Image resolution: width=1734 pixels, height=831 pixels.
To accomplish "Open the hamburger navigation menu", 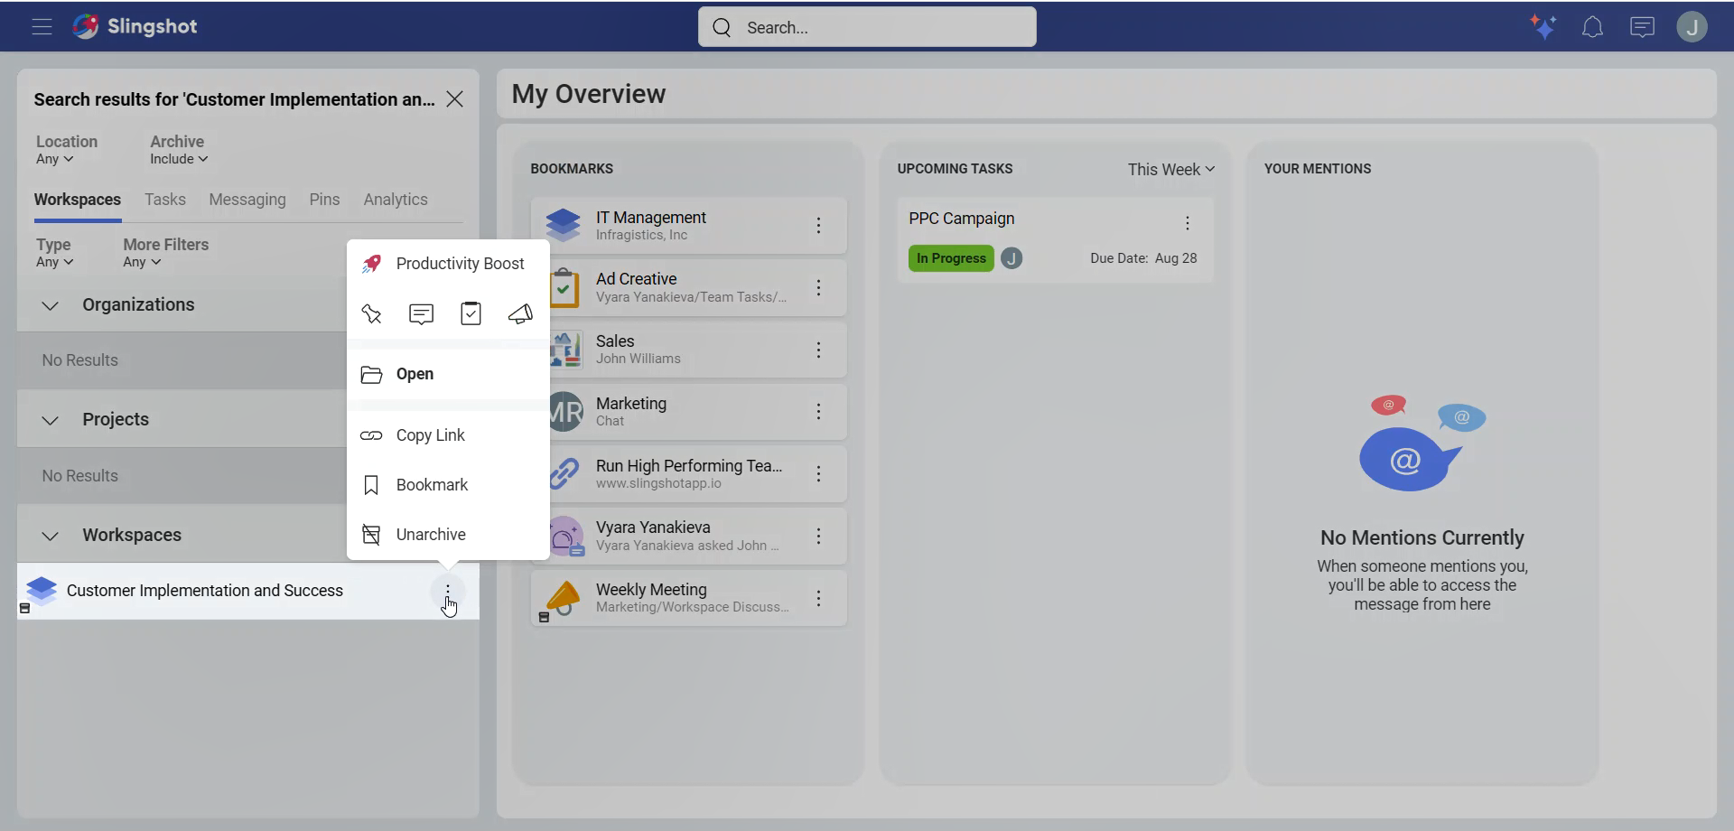I will pos(42,27).
